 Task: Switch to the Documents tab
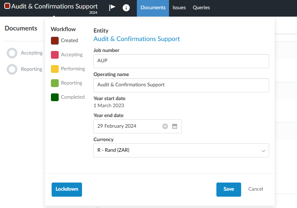(153, 8)
